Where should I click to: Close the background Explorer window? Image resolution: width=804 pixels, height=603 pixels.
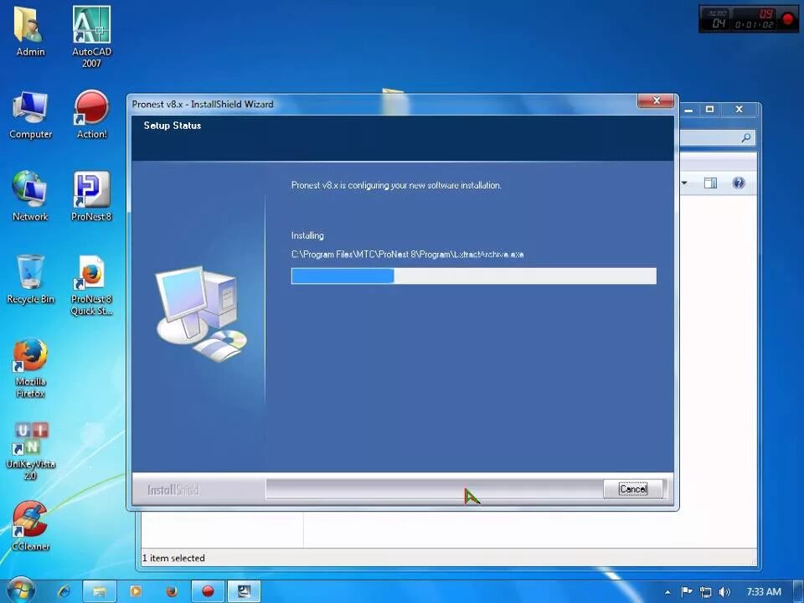[x=739, y=109]
